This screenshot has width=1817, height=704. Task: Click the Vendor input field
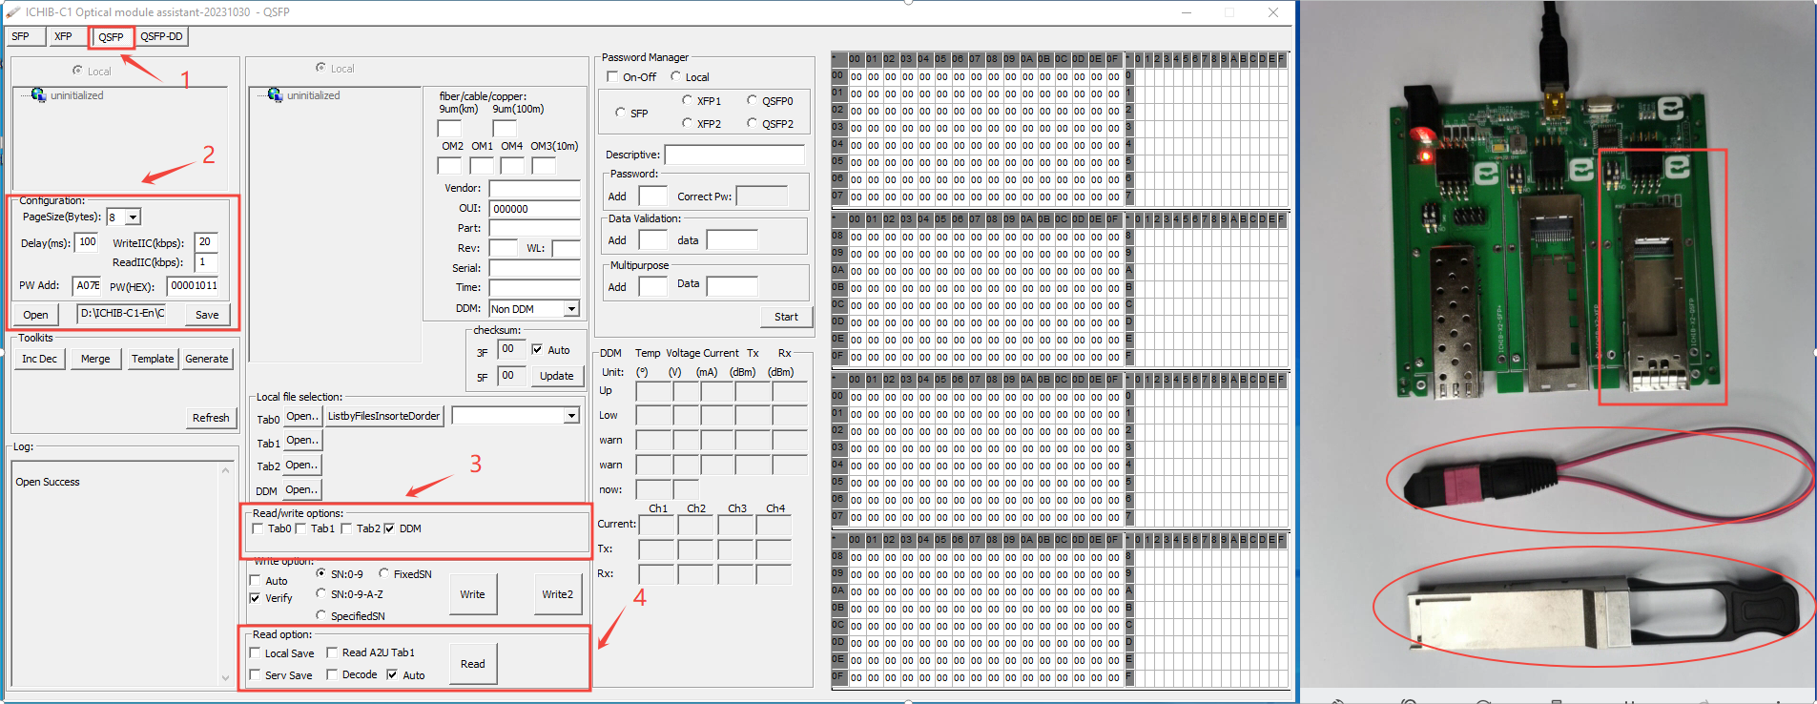pyautogui.click(x=534, y=189)
